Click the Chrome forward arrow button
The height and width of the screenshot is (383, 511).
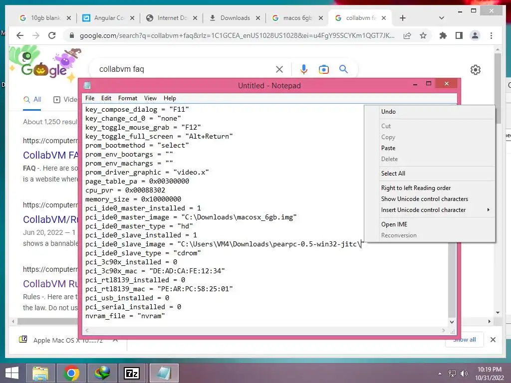36,35
